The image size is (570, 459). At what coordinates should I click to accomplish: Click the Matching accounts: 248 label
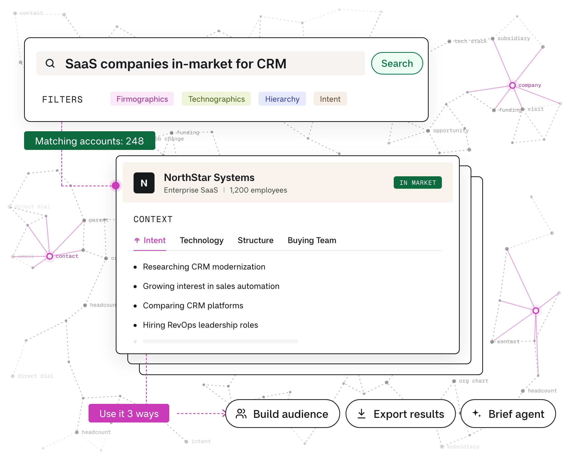click(x=90, y=141)
